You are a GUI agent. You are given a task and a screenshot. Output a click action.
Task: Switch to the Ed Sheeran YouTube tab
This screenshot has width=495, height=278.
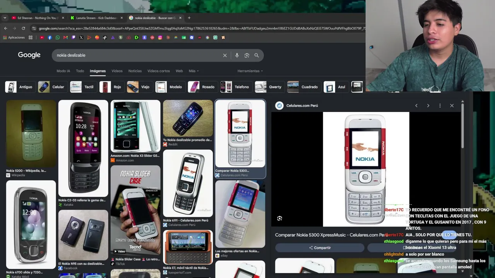[38, 18]
